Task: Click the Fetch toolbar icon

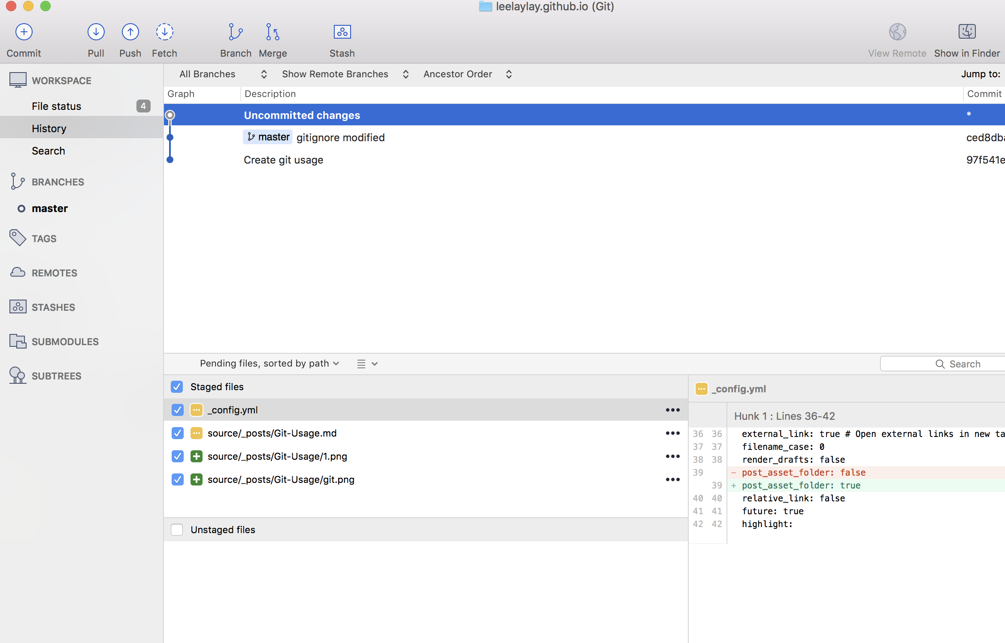Action: pos(164,32)
